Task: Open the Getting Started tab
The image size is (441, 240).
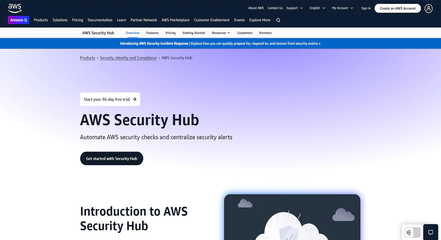Action: point(194,33)
